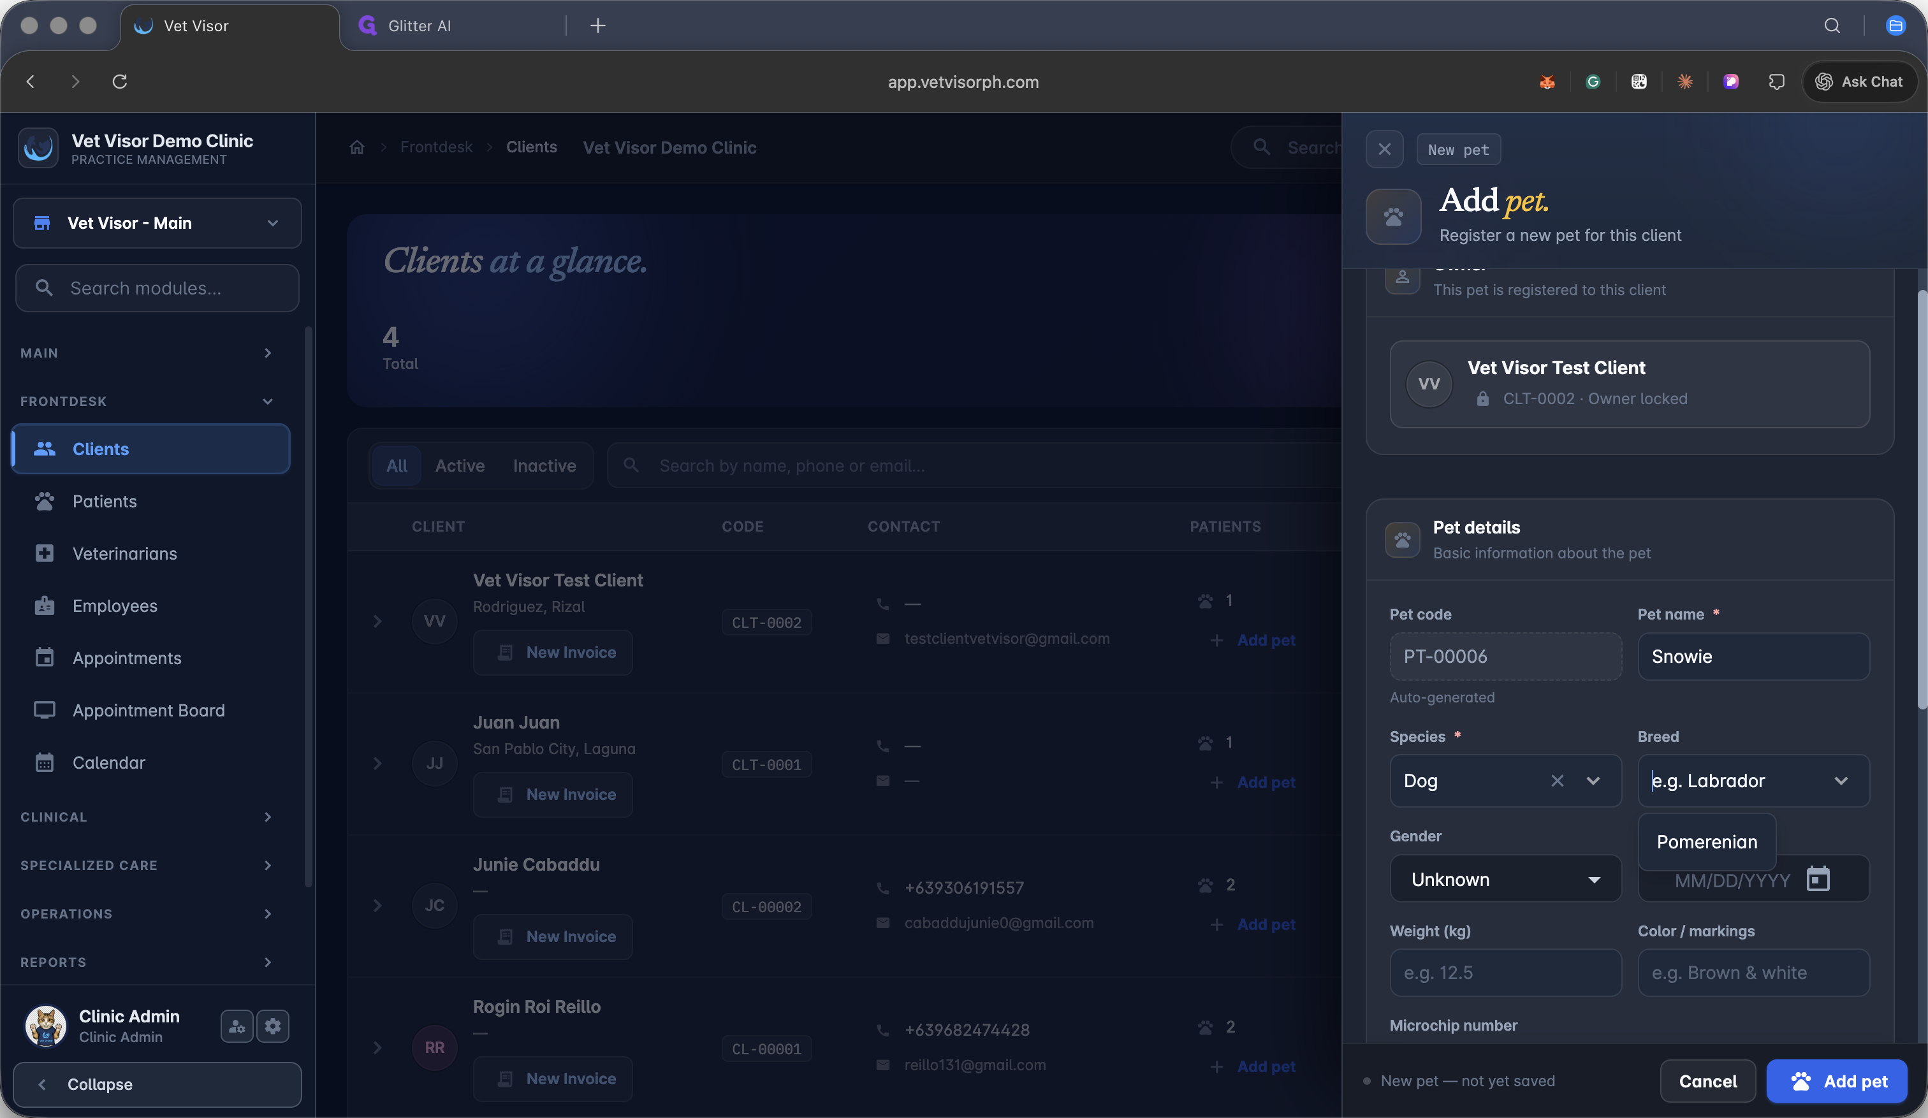Image resolution: width=1928 pixels, height=1118 pixels.
Task: Focus the search by name, phone or email field
Action: click(974, 466)
